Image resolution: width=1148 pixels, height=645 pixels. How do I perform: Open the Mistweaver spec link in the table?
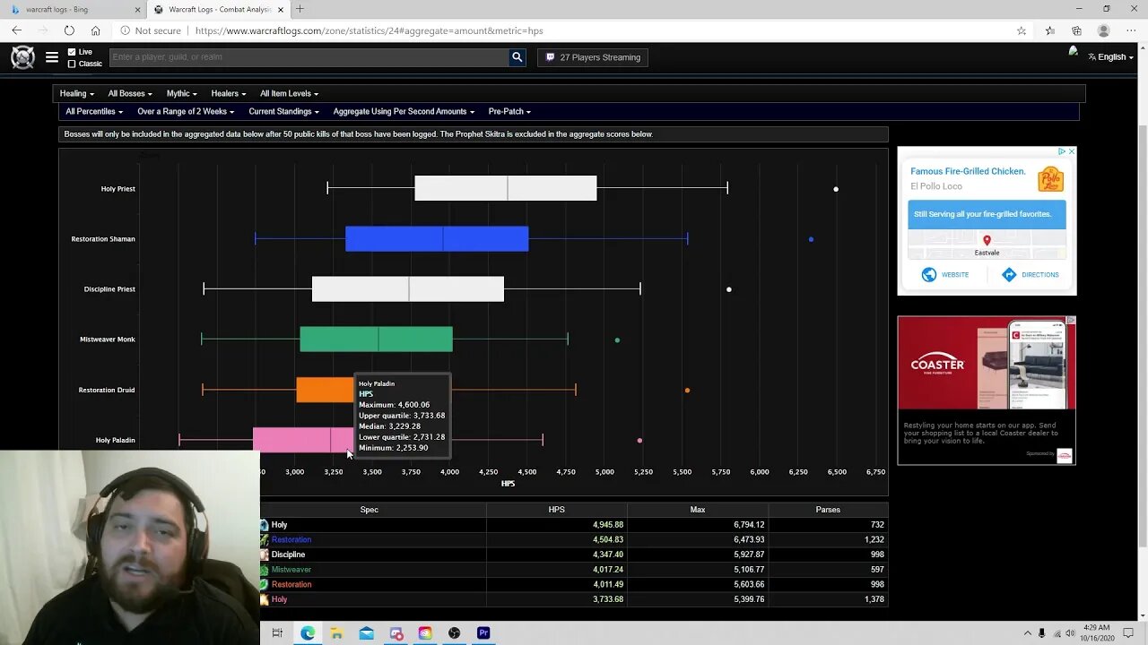pos(291,570)
